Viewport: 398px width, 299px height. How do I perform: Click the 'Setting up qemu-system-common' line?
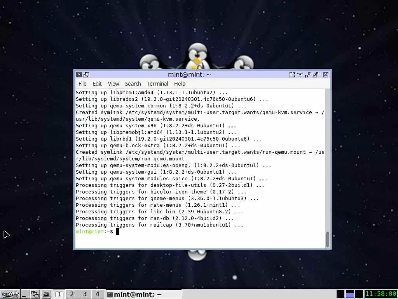(161, 106)
